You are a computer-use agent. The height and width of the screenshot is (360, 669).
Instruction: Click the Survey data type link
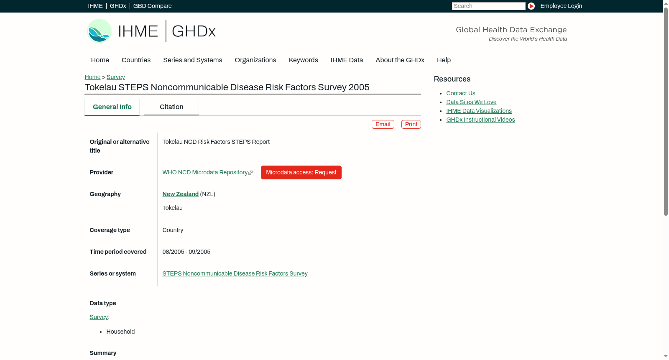click(99, 317)
